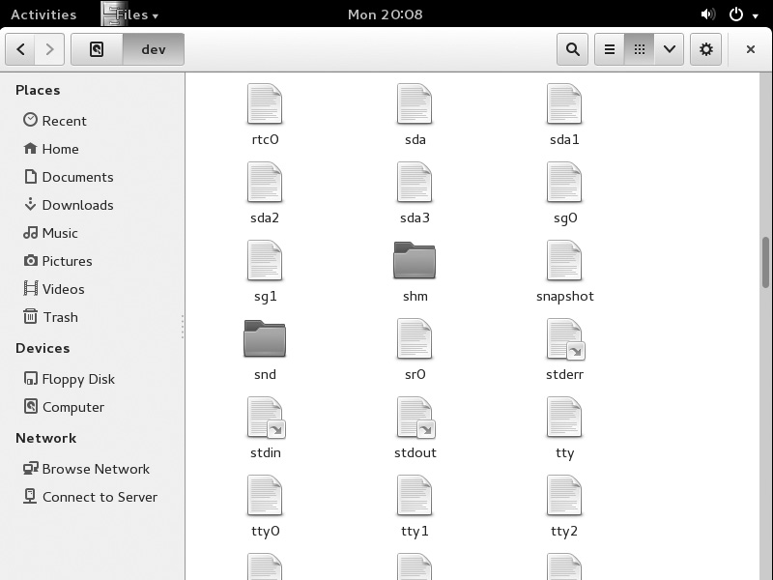Select the sr0 file icon

tap(415, 340)
